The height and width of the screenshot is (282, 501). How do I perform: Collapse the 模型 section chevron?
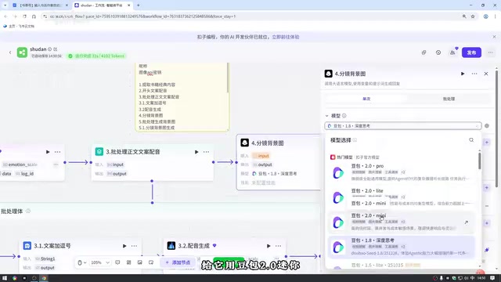point(327,116)
